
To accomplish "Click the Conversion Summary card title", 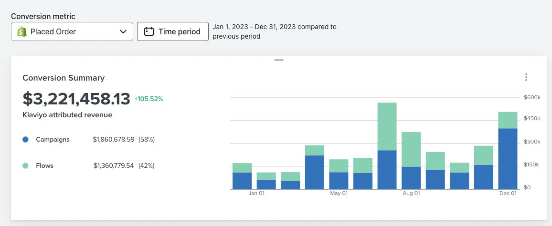I will click(64, 78).
